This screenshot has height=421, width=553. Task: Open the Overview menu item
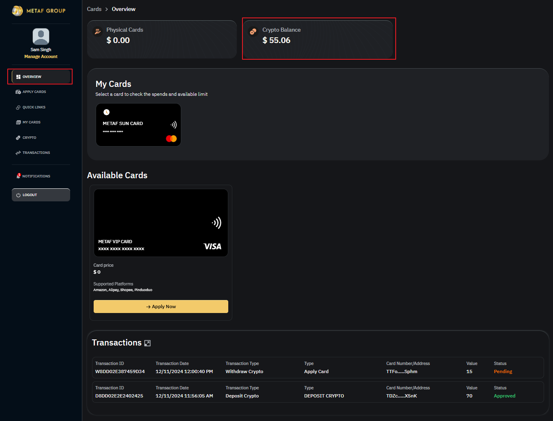pyautogui.click(x=41, y=77)
